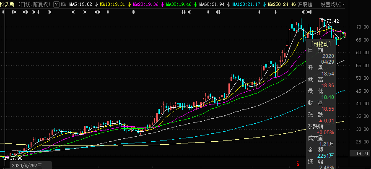371x169 pixels.
Task: Click the 04/29 date in the tooltip
Action: tap(328, 62)
